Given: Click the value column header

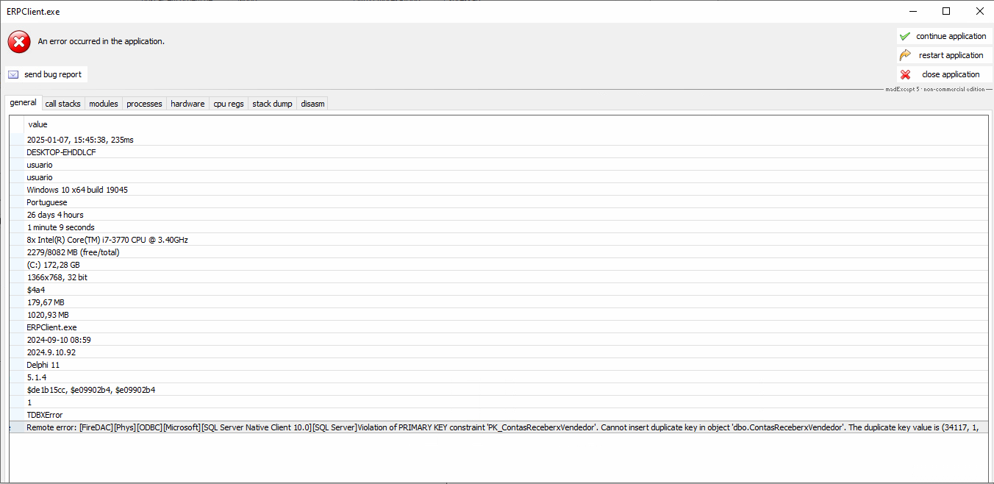Looking at the screenshot, I should tap(37, 124).
